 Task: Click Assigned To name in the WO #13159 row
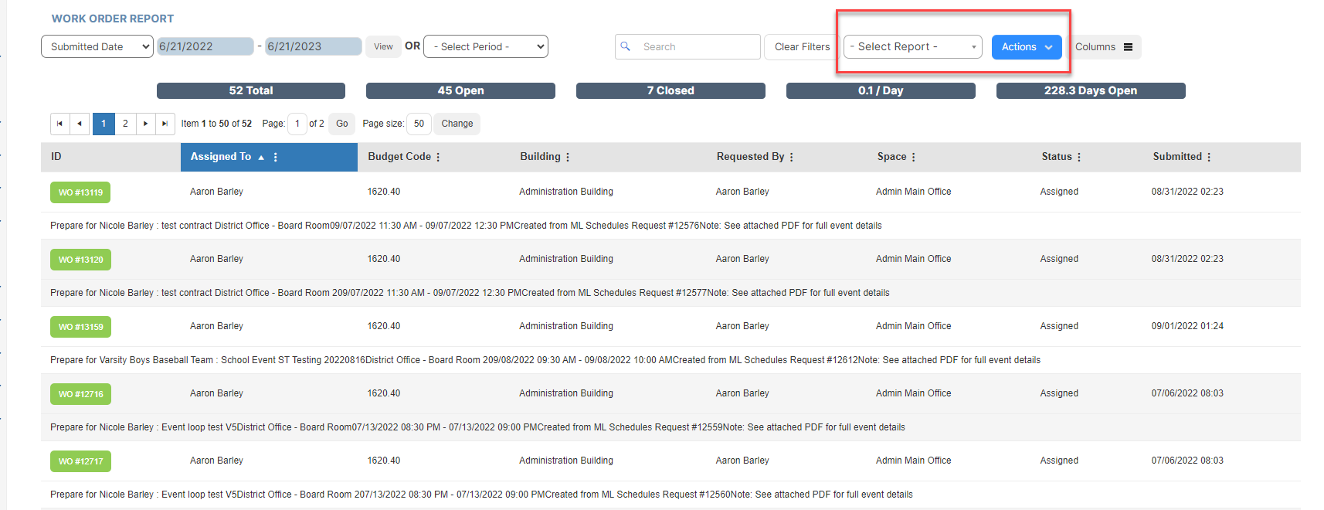point(216,326)
